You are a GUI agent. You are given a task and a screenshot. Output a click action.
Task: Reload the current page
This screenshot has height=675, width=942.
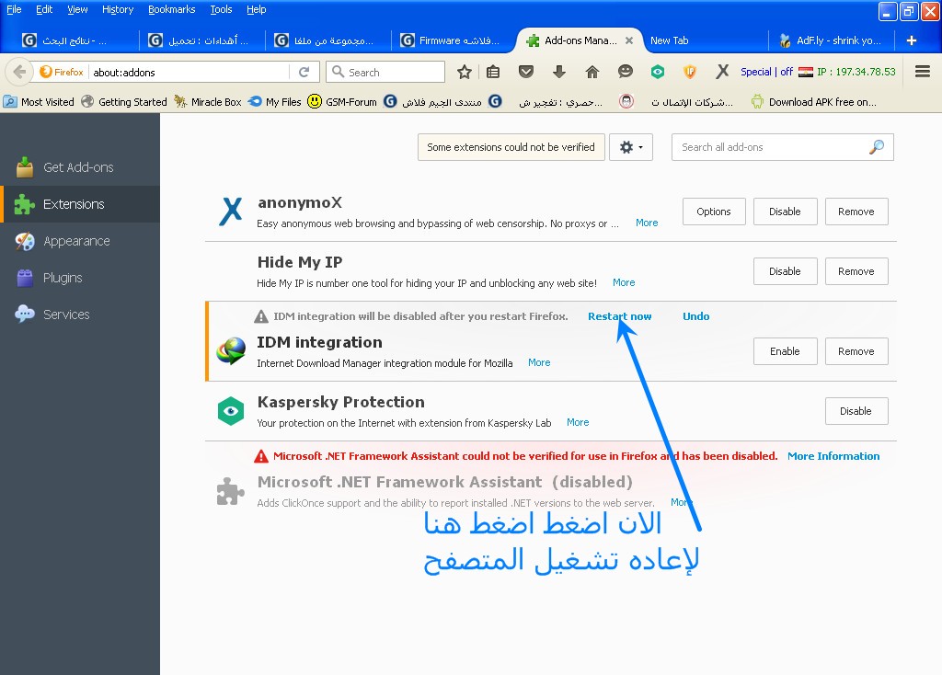[x=304, y=72]
